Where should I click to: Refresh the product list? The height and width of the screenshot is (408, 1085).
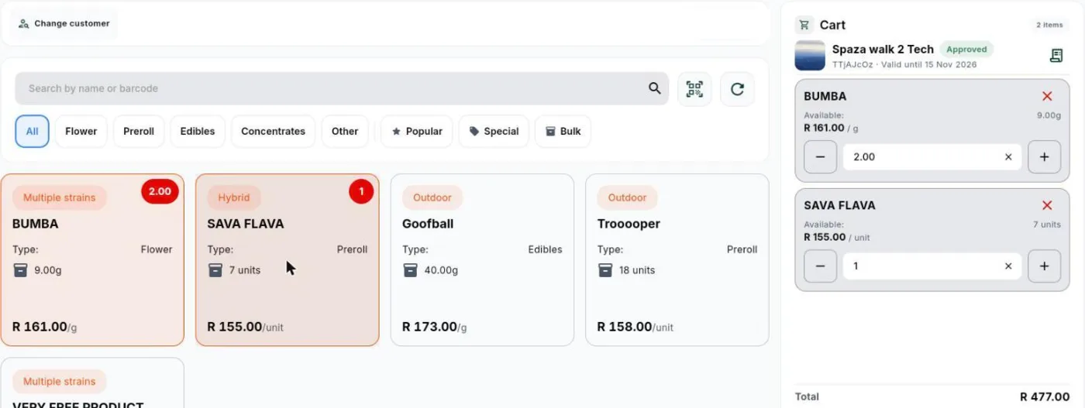(x=737, y=89)
